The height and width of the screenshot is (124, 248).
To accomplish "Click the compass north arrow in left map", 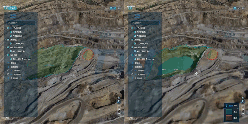I will tap(119, 101).
